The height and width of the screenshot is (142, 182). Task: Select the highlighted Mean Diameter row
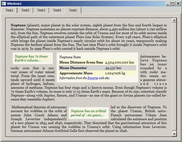click(x=97, y=68)
